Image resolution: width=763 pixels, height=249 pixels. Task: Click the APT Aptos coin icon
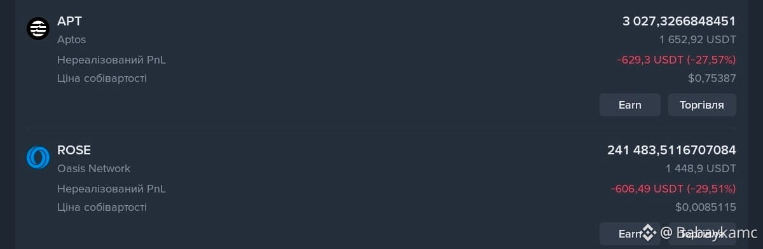(38, 28)
